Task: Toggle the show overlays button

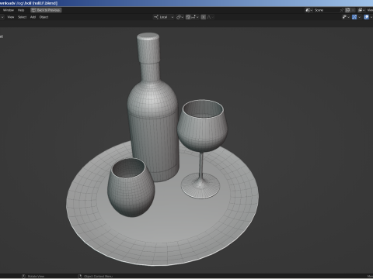Action: coord(366,17)
